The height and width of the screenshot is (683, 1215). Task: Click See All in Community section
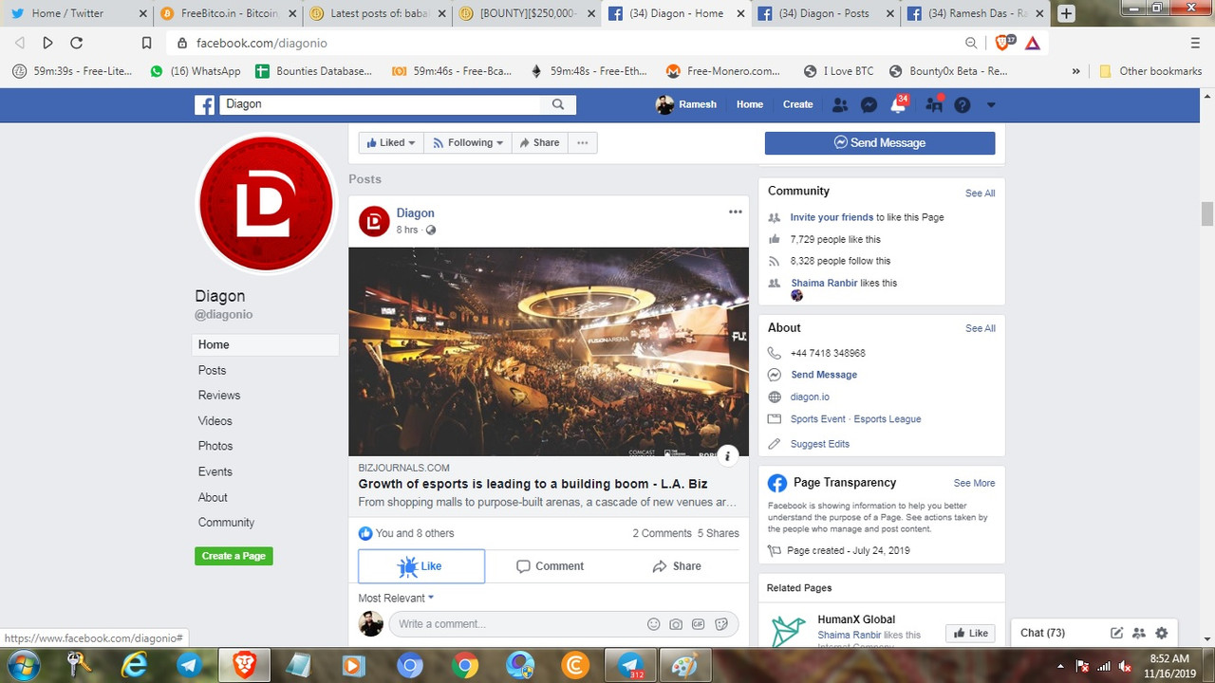click(981, 194)
